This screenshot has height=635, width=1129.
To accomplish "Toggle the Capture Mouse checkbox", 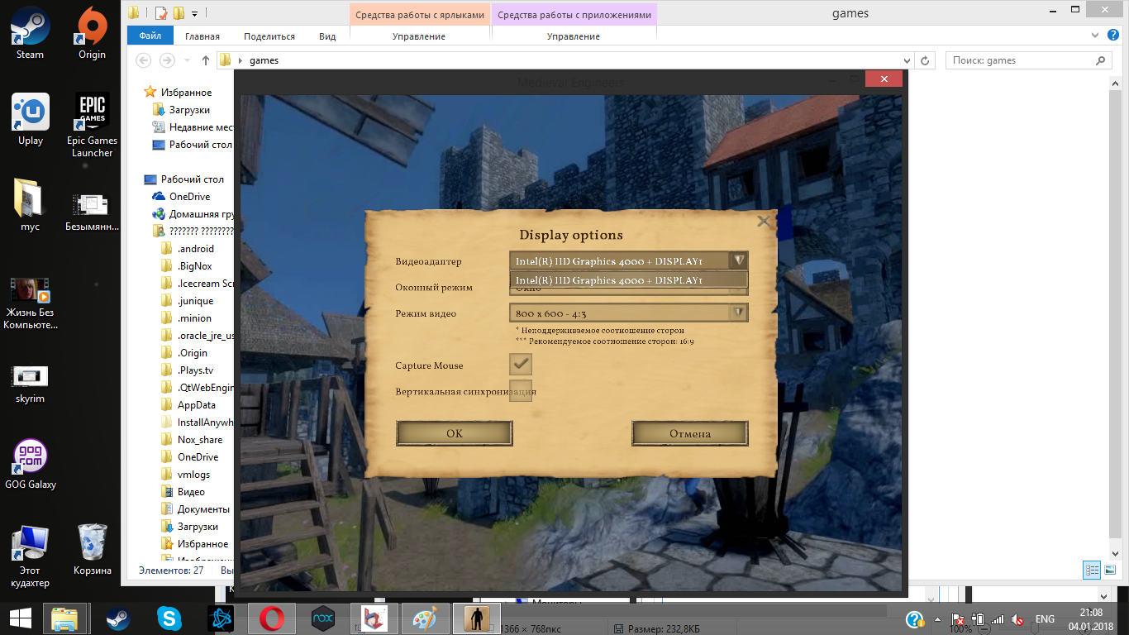I will [x=521, y=364].
